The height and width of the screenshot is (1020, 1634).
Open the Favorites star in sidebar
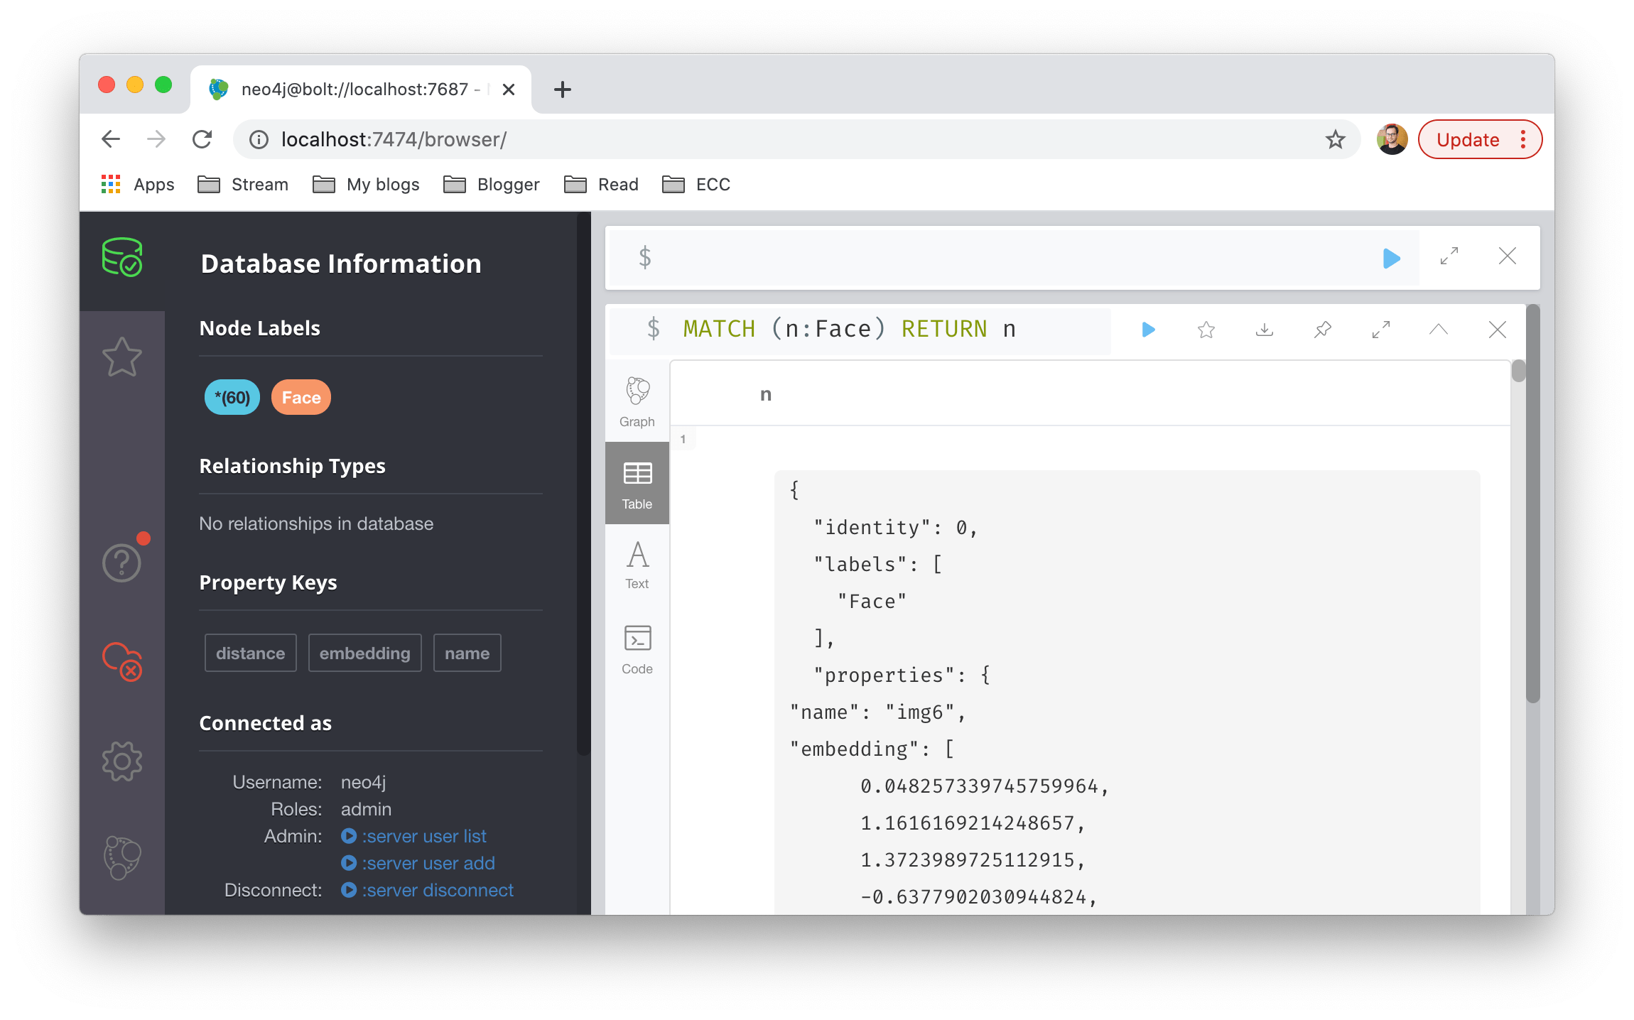pyautogui.click(x=122, y=357)
